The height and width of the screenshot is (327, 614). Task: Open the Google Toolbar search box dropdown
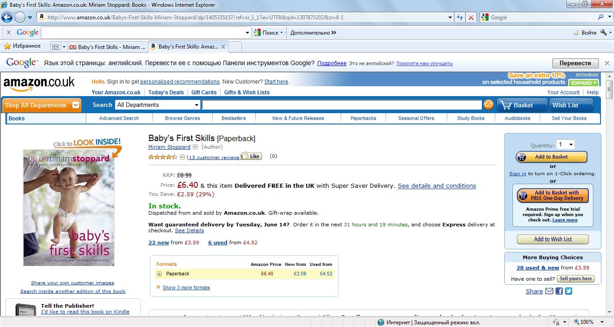click(247, 32)
